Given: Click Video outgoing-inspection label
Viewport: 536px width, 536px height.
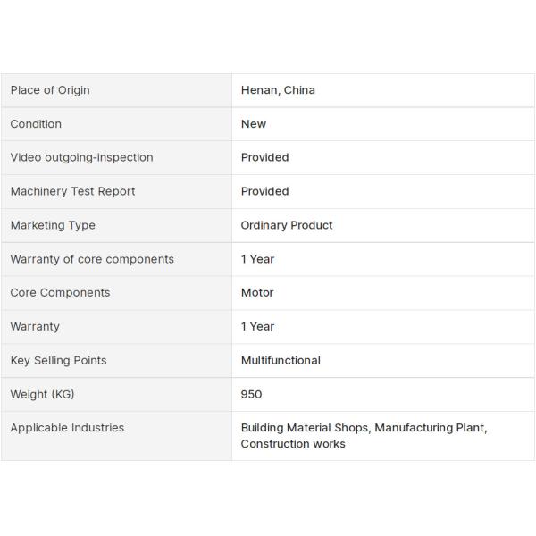Looking at the screenshot, I should (81, 157).
